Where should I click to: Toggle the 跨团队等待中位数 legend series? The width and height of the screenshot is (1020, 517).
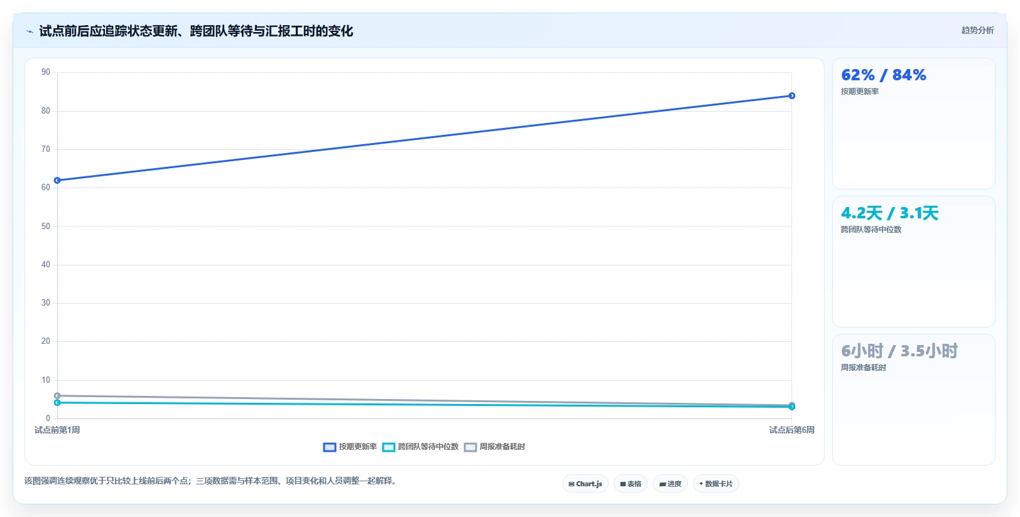click(x=420, y=447)
